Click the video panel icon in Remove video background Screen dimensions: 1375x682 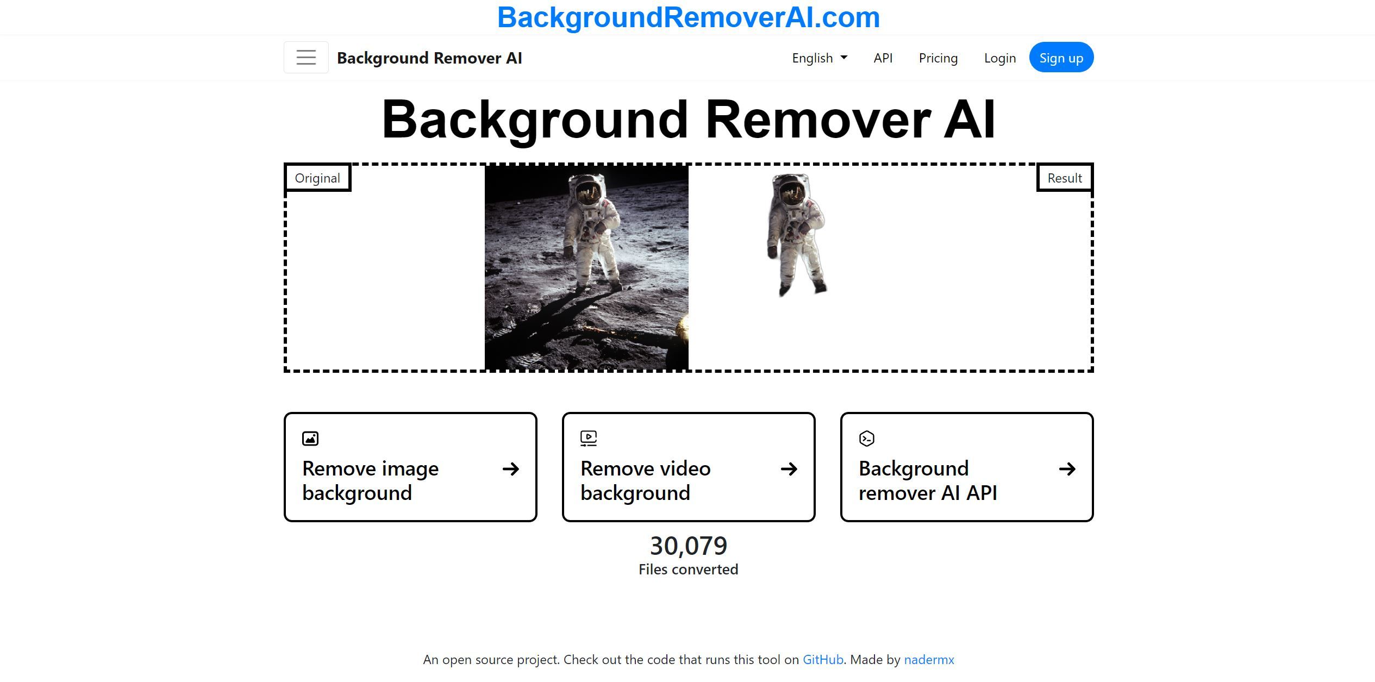pyautogui.click(x=589, y=437)
